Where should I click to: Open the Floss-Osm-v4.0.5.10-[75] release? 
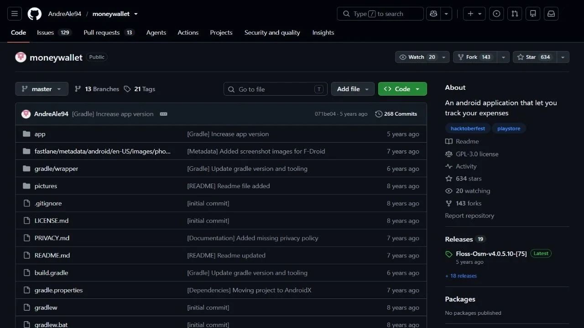491,253
